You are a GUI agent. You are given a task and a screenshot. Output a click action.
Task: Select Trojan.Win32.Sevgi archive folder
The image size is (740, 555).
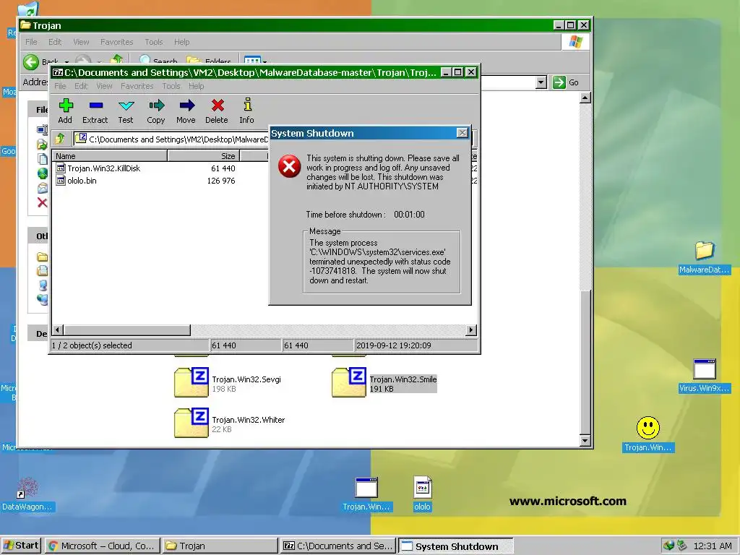[x=228, y=383]
